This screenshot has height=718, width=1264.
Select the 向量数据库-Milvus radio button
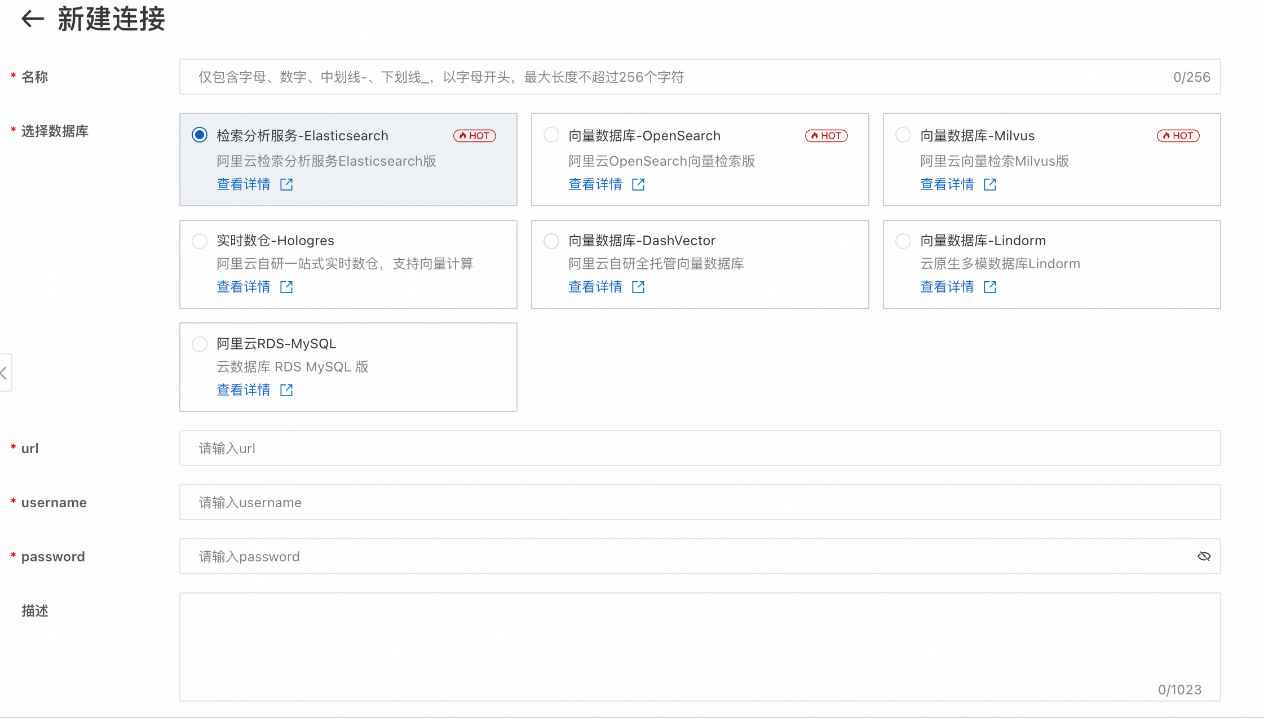tap(903, 135)
